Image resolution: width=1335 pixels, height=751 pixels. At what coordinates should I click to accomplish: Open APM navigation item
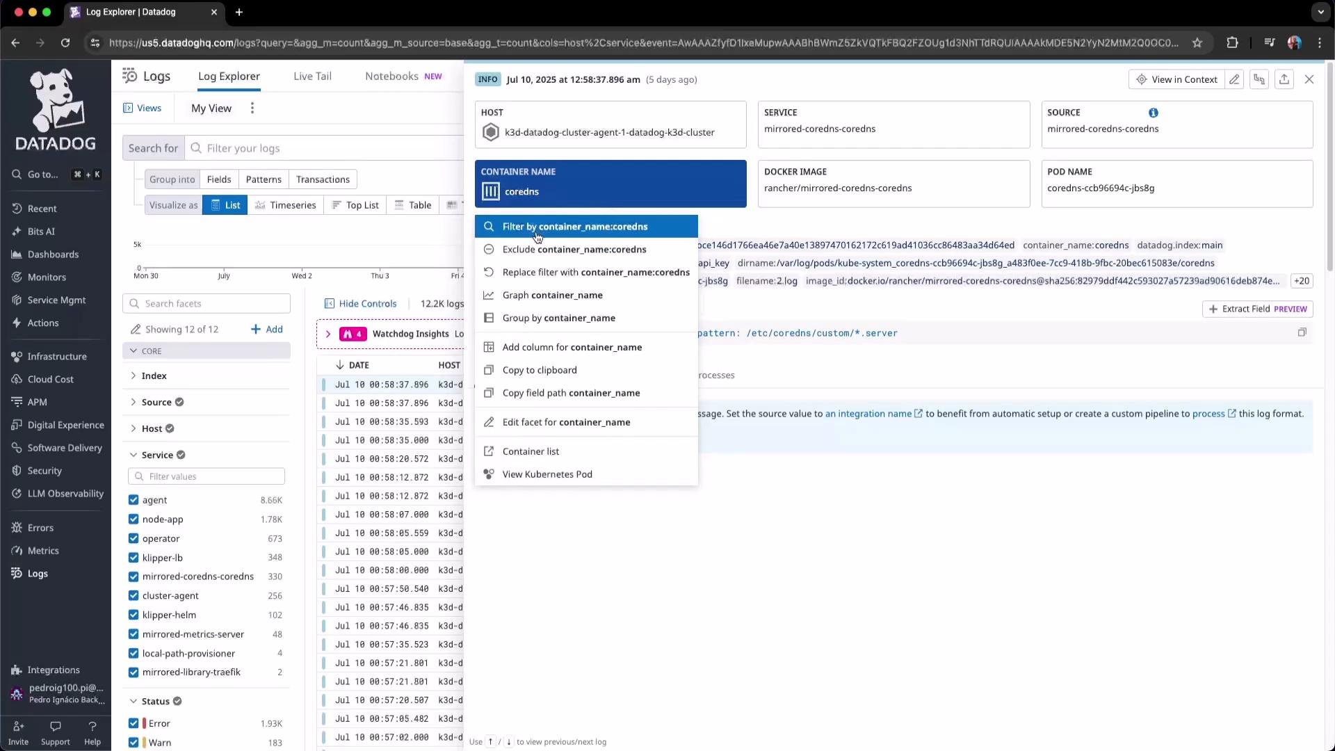[37, 402]
